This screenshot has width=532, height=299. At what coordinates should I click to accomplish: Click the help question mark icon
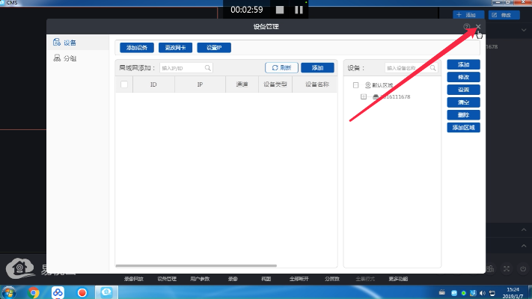pyautogui.click(x=467, y=28)
